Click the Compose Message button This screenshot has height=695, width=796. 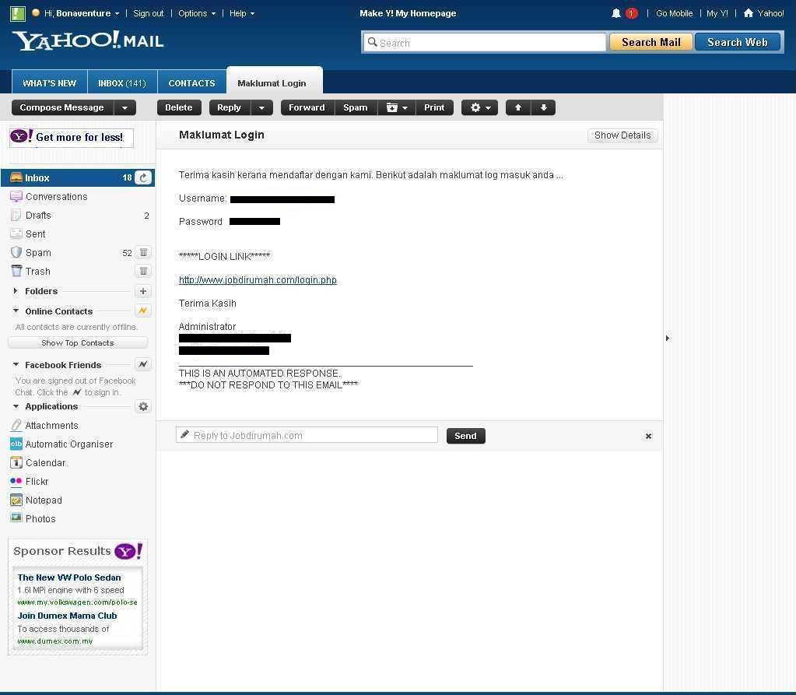[x=62, y=107]
